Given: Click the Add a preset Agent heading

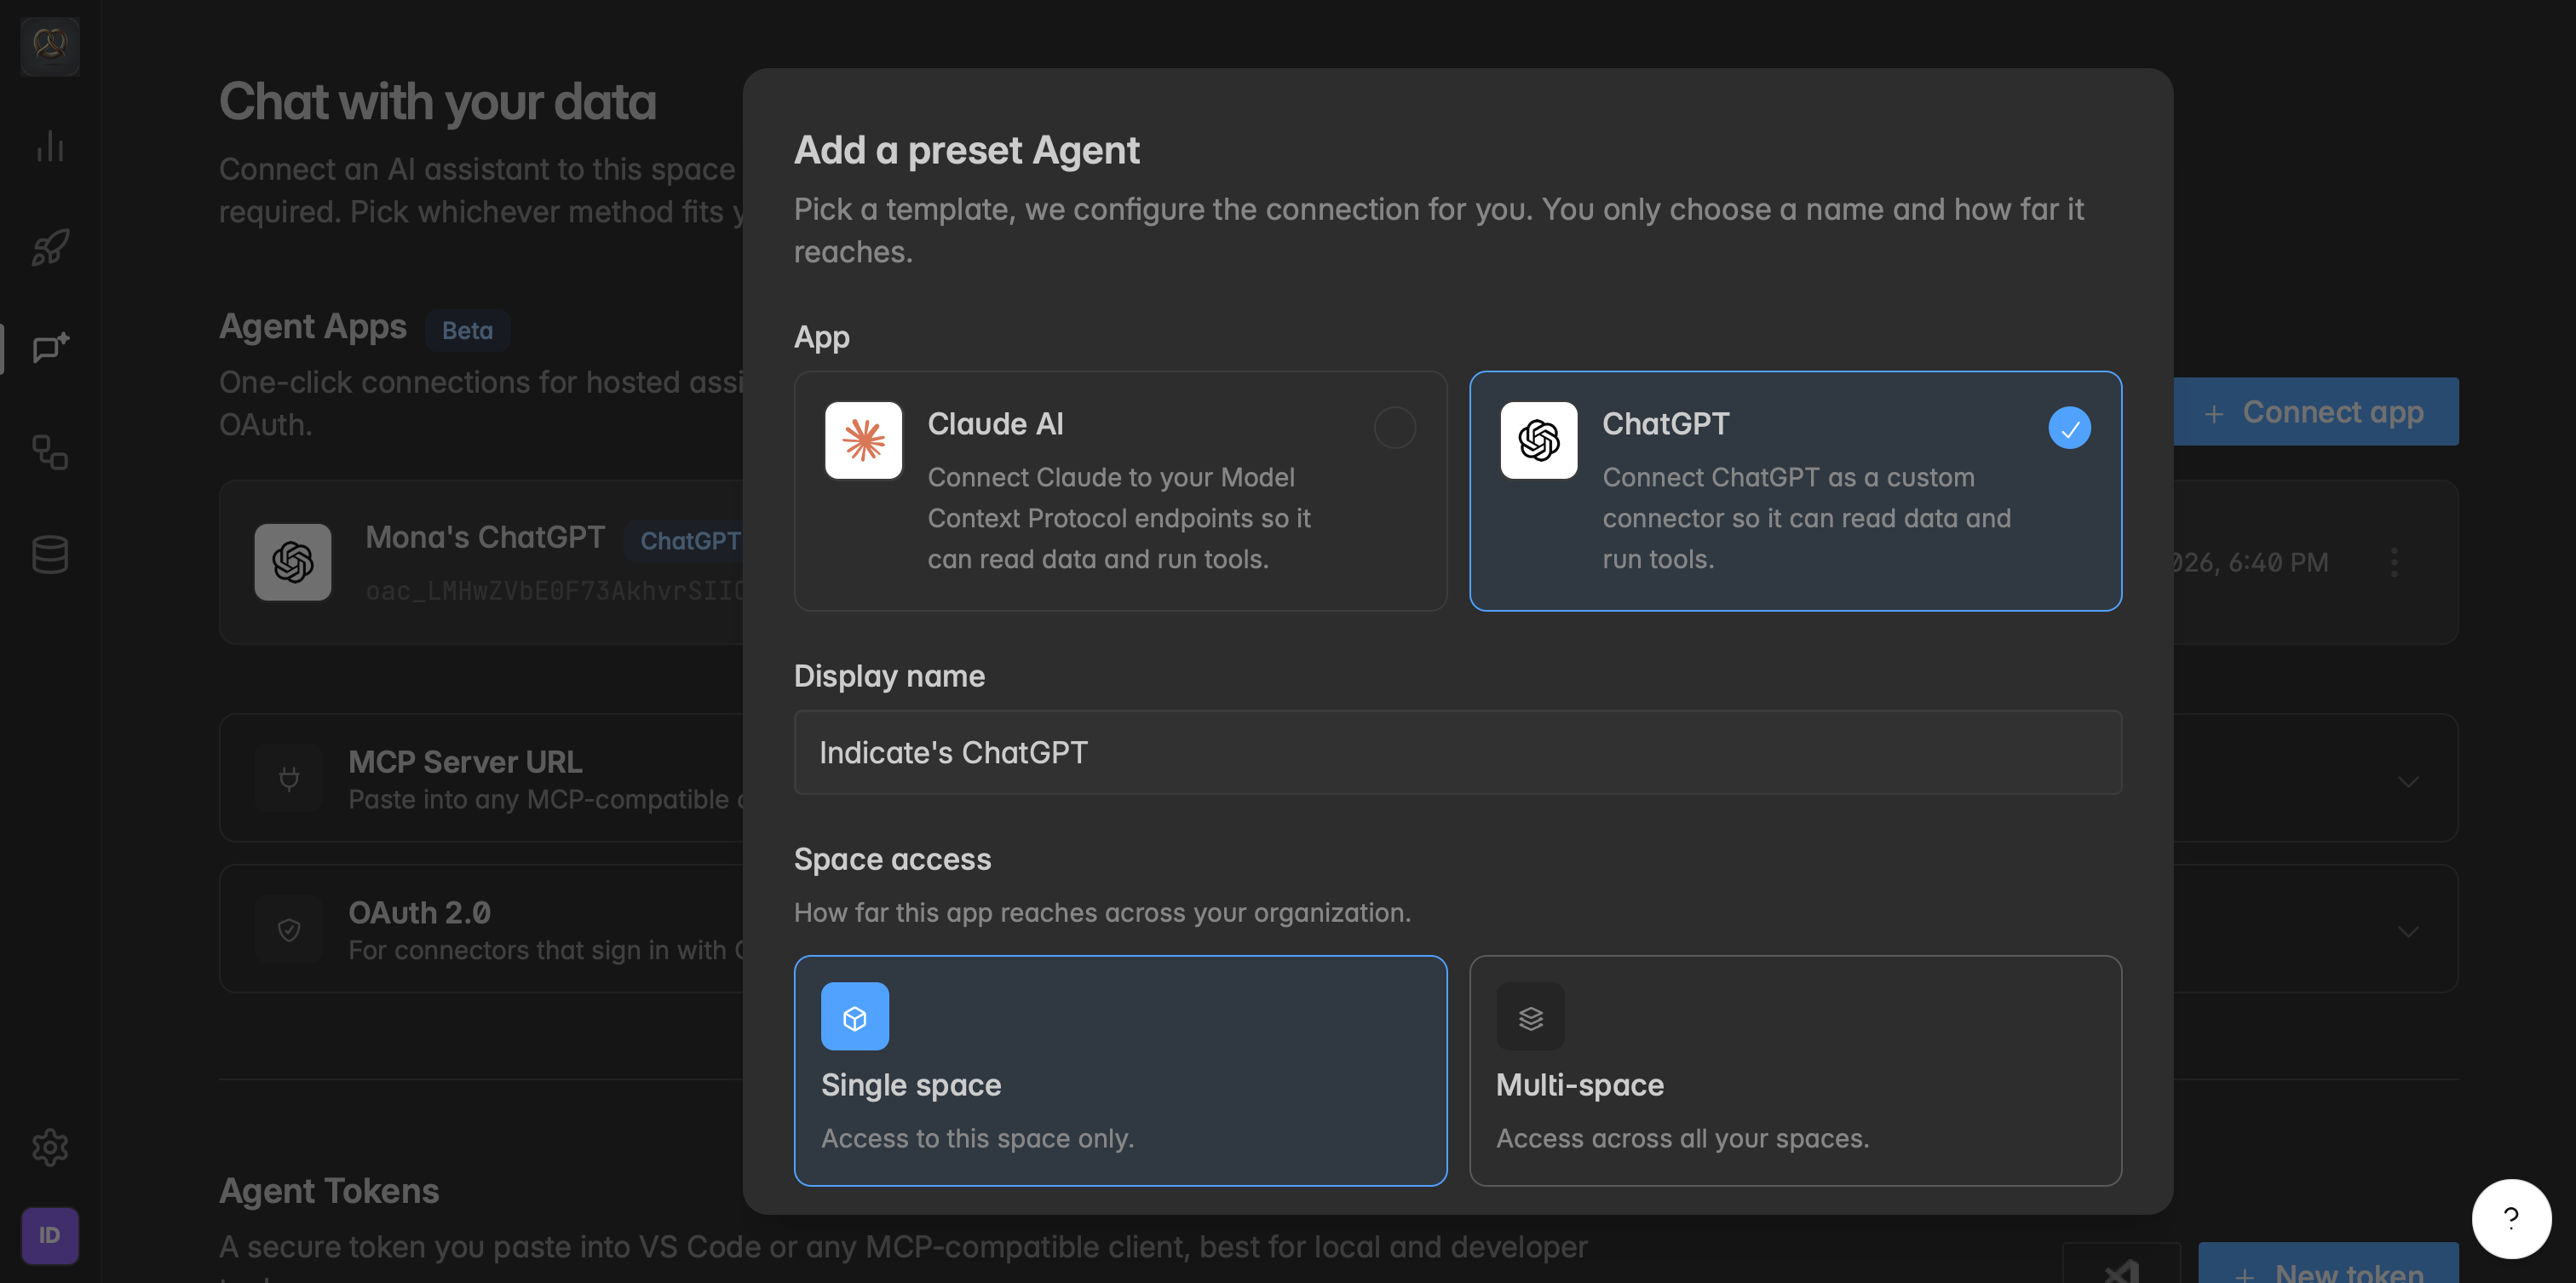Looking at the screenshot, I should point(966,150).
